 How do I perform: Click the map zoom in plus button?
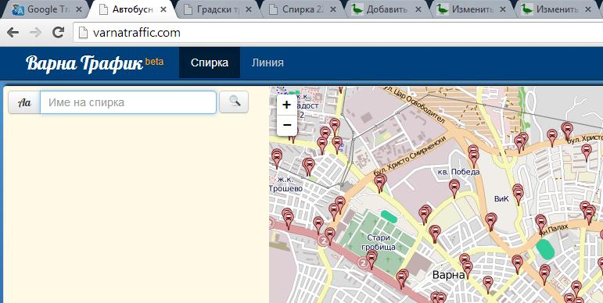coord(286,105)
